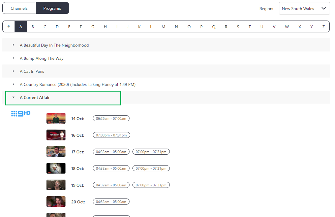The height and width of the screenshot is (217, 335).
Task: Select letter M in the alphabet filter
Action: click(x=163, y=27)
